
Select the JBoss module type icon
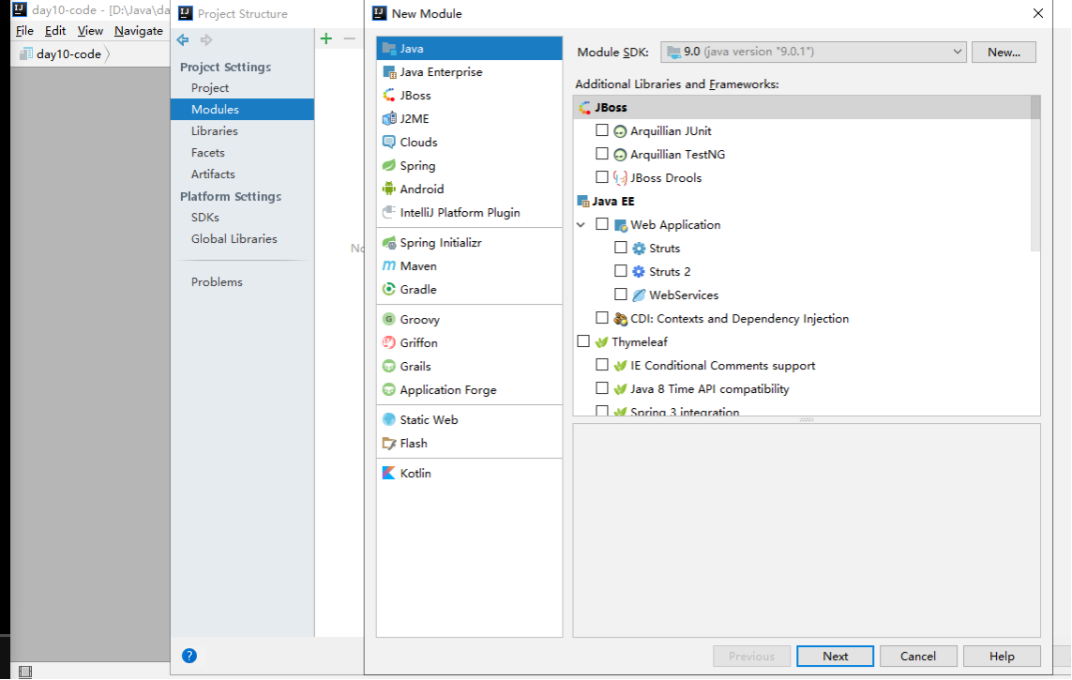pyautogui.click(x=389, y=96)
